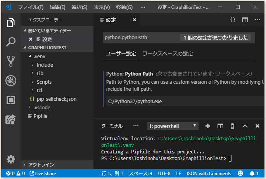Image resolution: width=266 pixels, height=179 pixels.
Task: Open the Explorer view in activity bar
Action: click(x=11, y=22)
